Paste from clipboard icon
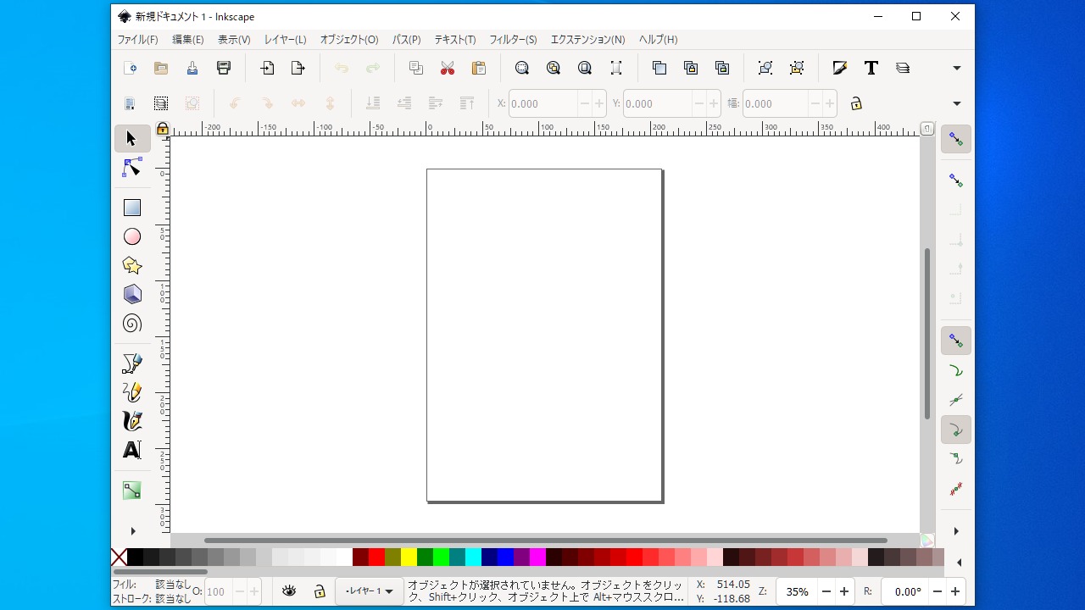Image resolution: width=1085 pixels, height=610 pixels. [x=479, y=68]
